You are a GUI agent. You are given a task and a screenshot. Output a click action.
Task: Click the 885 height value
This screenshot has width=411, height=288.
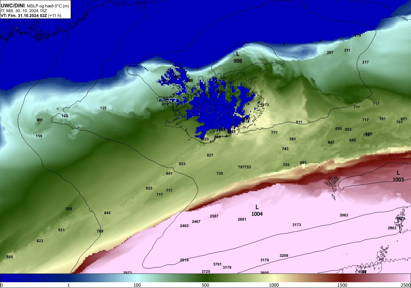[10, 257]
